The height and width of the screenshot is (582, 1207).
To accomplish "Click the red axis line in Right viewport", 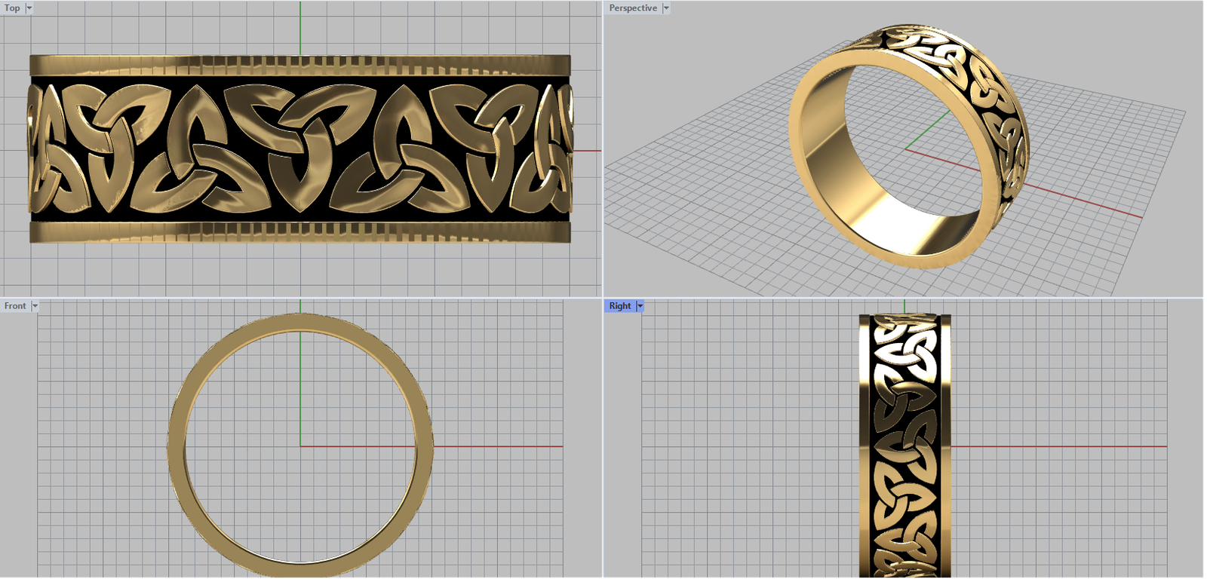I will coord(1056,446).
